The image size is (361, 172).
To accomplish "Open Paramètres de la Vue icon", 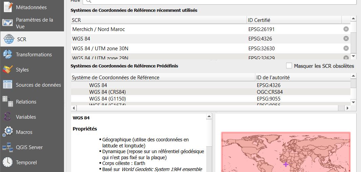I will click(7, 23).
